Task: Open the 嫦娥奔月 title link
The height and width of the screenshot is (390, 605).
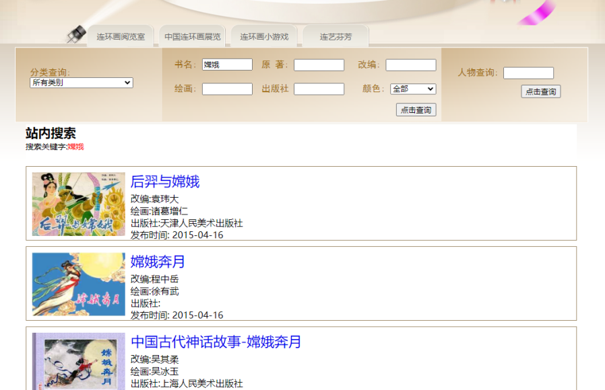Action: [158, 262]
